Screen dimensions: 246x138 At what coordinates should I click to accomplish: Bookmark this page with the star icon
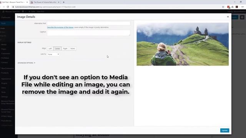pyautogui.click(x=223, y=7)
